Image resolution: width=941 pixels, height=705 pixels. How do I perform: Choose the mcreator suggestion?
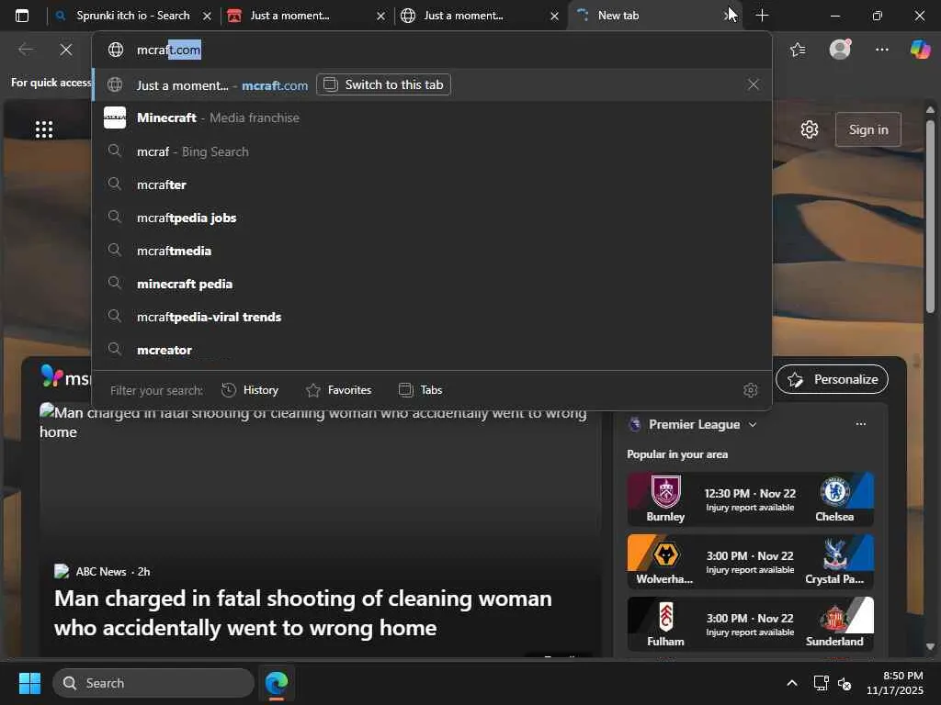point(432,350)
